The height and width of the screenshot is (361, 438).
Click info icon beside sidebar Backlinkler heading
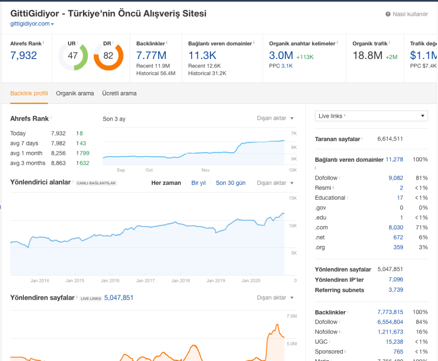pos(348,311)
